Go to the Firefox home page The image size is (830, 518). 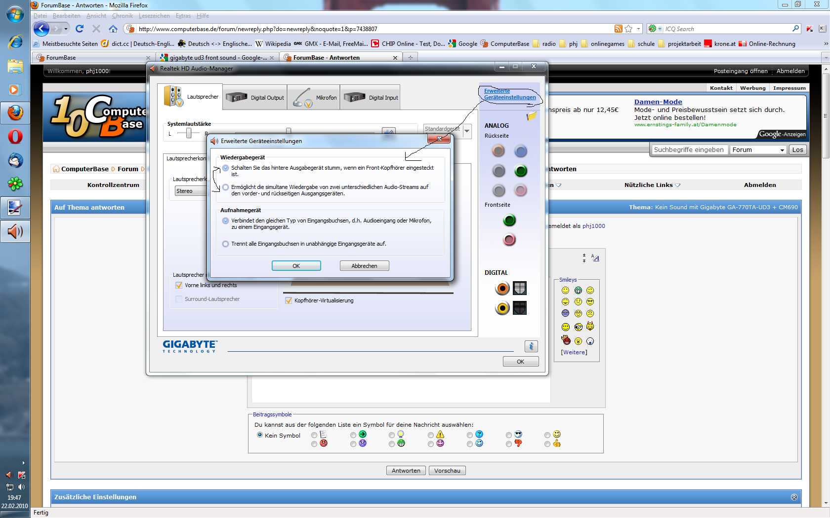tap(113, 29)
